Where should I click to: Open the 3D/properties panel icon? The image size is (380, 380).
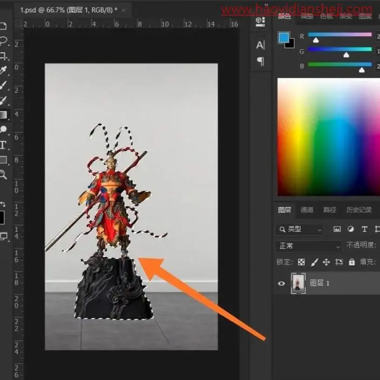260,22
